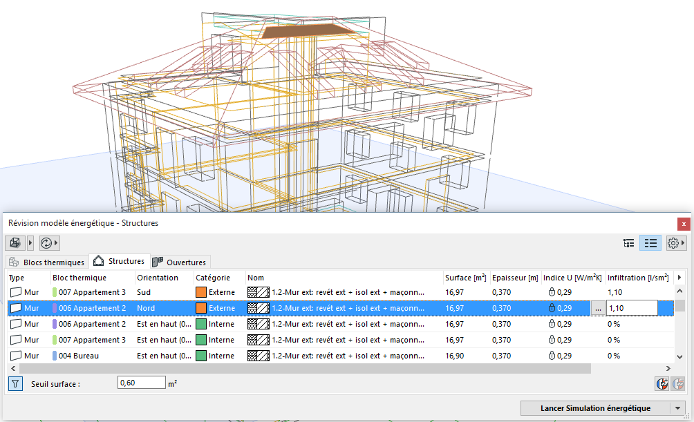Switch to flat list view mode
The image size is (694, 422).
tap(650, 243)
